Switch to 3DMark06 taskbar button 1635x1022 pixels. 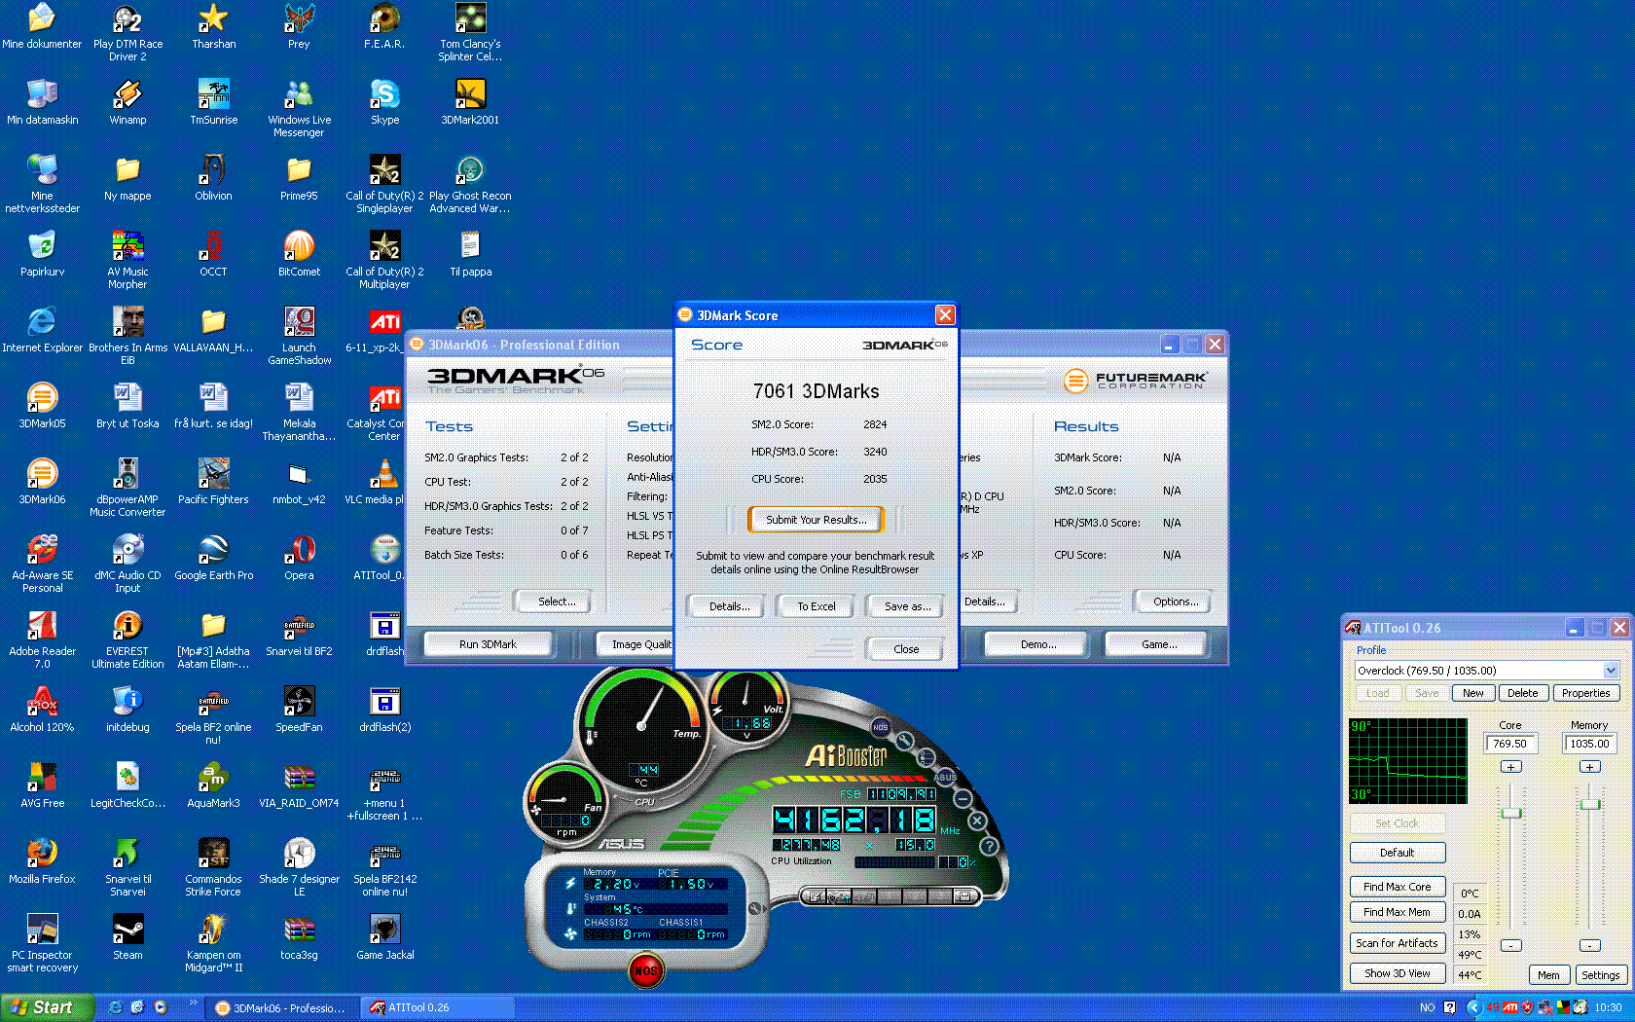[x=282, y=1007]
